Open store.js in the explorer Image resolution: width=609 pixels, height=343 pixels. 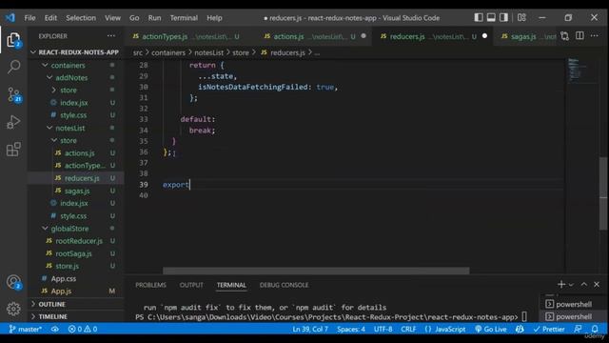pyautogui.click(x=76, y=266)
